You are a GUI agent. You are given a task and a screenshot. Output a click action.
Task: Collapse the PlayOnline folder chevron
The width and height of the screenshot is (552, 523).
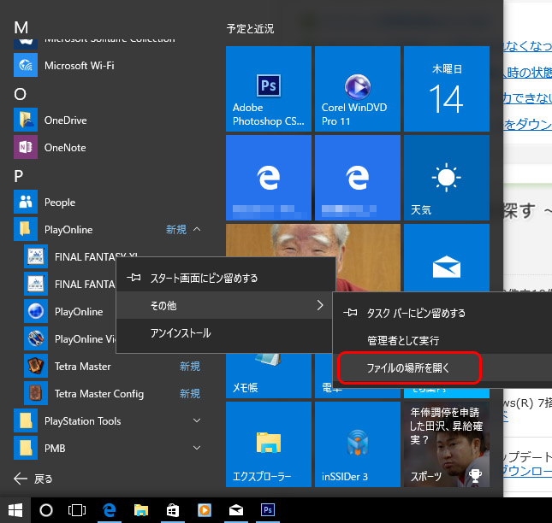coord(197,229)
